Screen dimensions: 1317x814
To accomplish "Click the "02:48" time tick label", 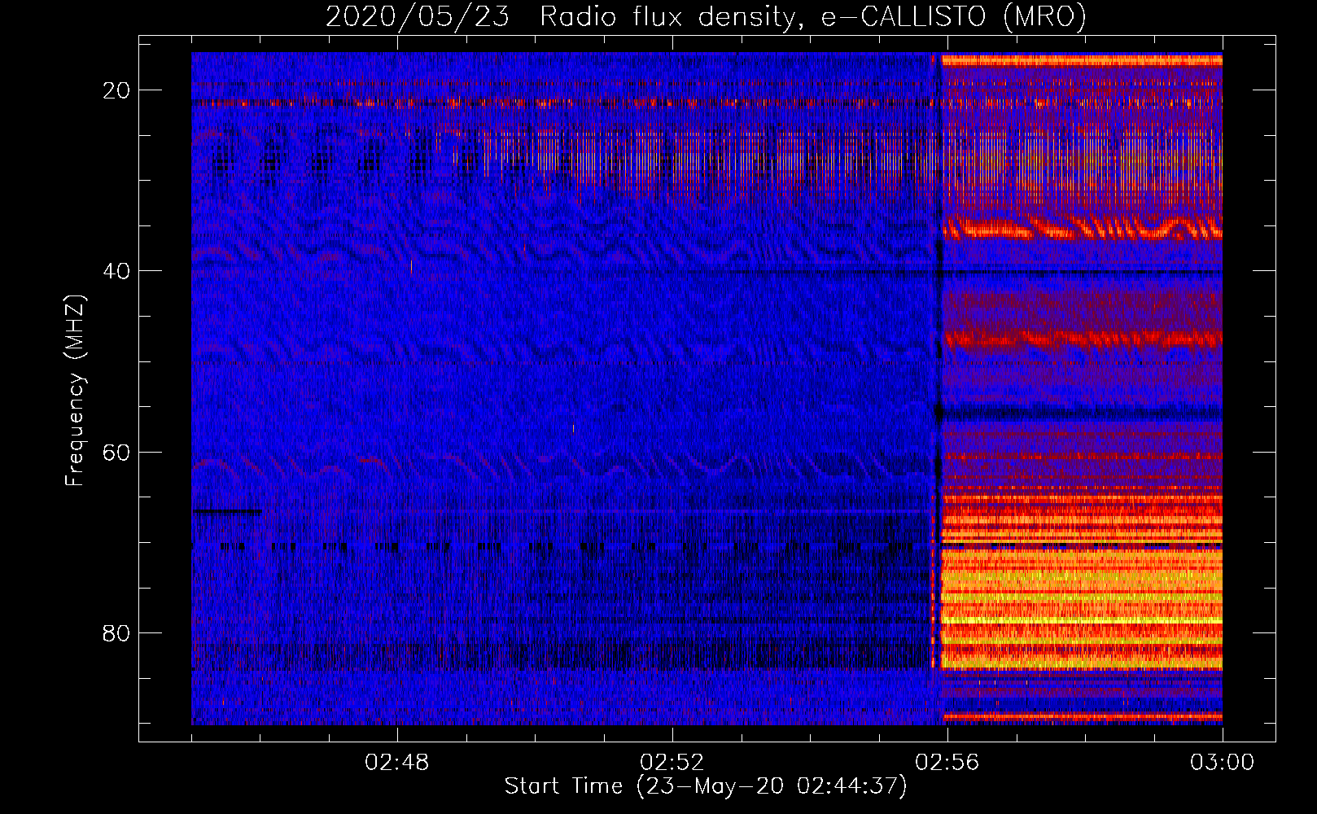I will click(x=397, y=763).
